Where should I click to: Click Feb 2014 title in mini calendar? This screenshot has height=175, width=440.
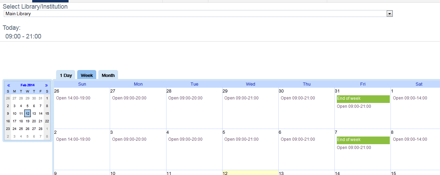[x=27, y=85]
